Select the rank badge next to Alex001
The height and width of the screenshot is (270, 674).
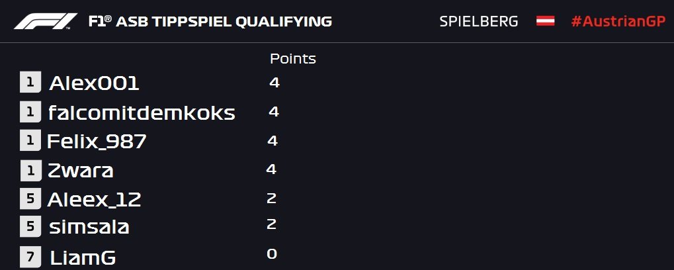30,82
